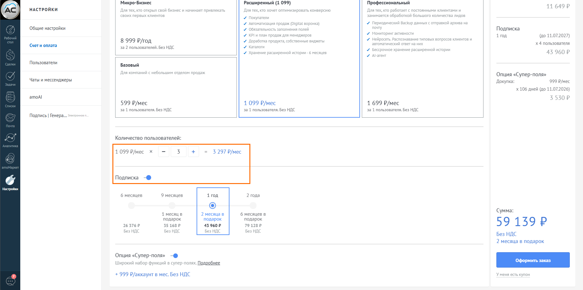Open amoAI settings menu item
This screenshot has height=290, width=583.
pos(61,97)
